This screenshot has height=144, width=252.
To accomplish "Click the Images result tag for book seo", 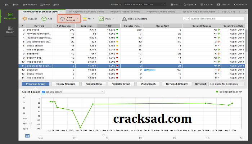I will point(150,70).
